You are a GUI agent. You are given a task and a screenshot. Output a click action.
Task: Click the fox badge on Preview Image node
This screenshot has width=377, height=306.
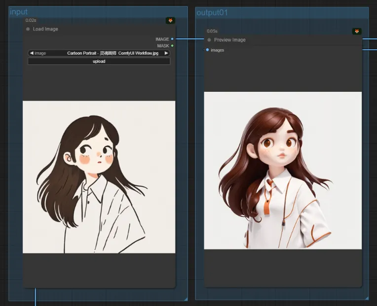click(x=357, y=31)
